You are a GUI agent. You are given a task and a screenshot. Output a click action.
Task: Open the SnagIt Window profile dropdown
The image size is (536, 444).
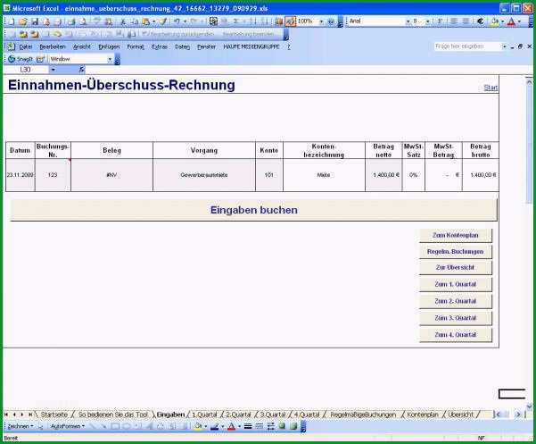click(x=110, y=59)
